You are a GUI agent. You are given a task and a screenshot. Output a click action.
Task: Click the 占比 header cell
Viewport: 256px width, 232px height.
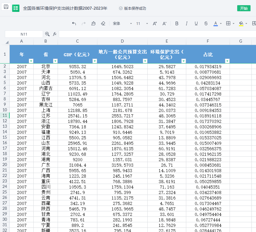coord(208,54)
